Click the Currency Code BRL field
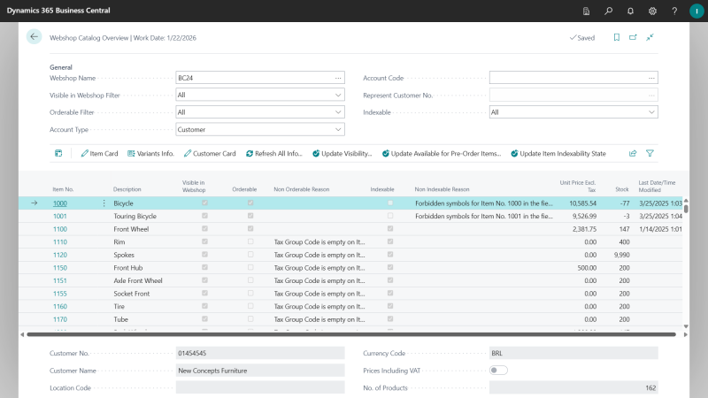The height and width of the screenshot is (398, 708). pos(573,353)
